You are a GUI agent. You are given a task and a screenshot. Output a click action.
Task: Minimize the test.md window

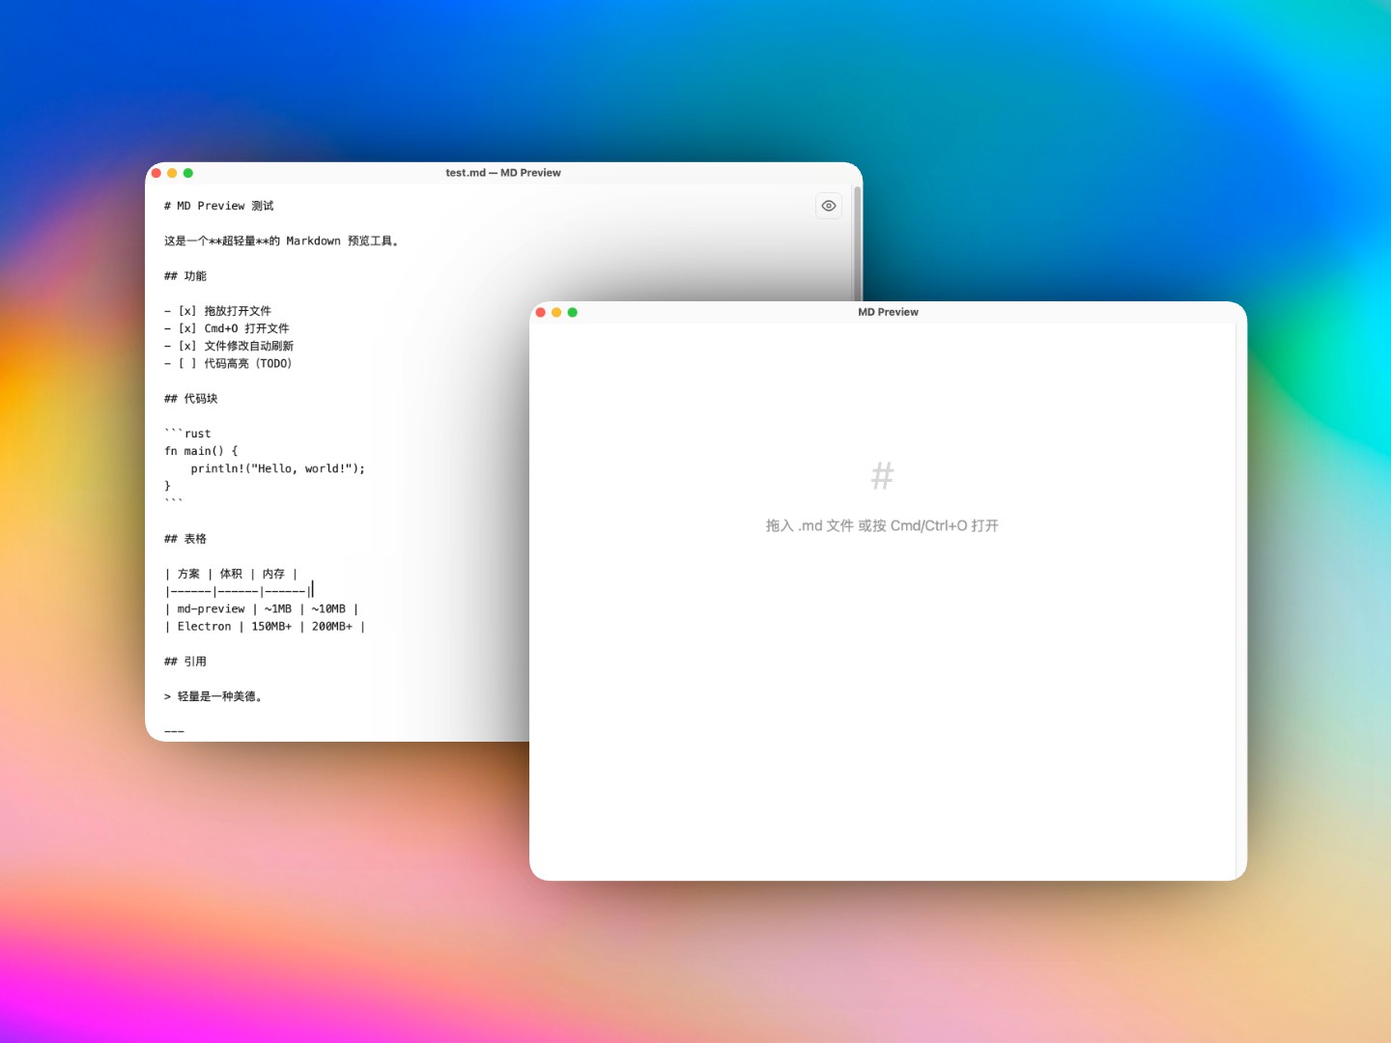[x=172, y=173]
